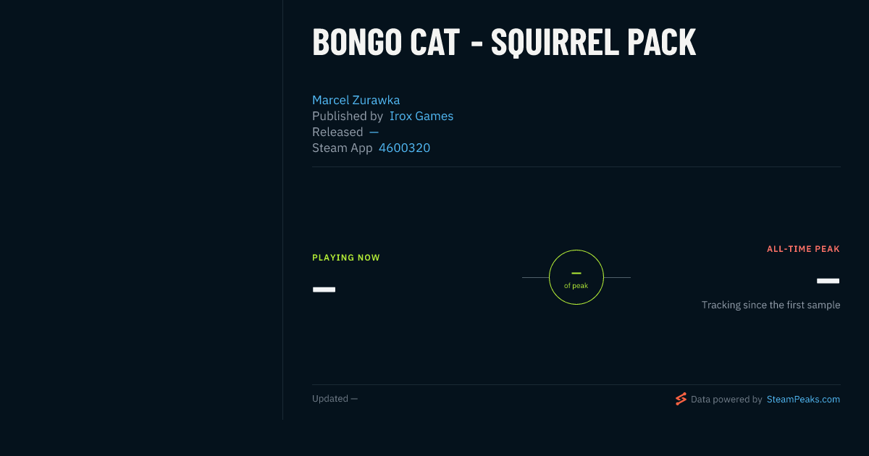This screenshot has height=456, width=869.
Task: Open the Irox Games publisher link
Action: 421,116
